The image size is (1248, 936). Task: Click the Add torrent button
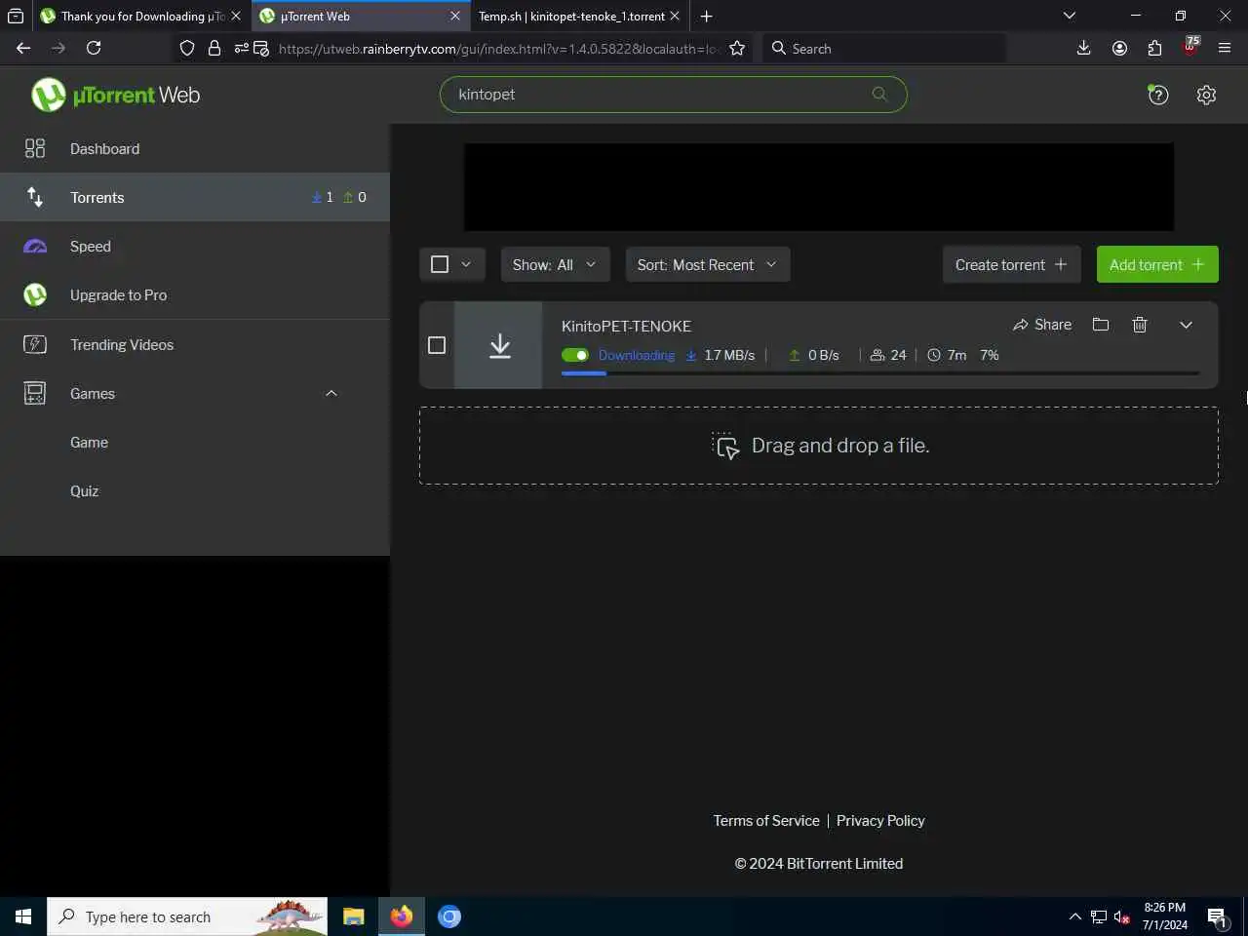(x=1157, y=264)
